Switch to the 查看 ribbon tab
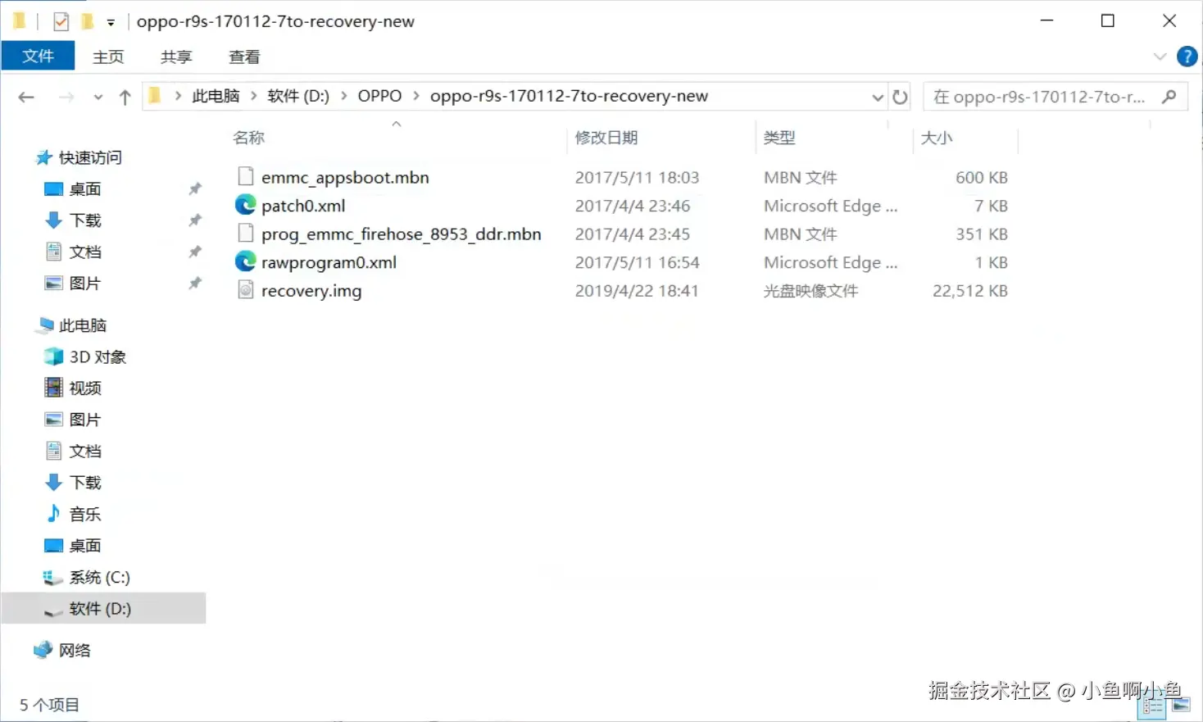Image resolution: width=1203 pixels, height=722 pixels. click(244, 57)
